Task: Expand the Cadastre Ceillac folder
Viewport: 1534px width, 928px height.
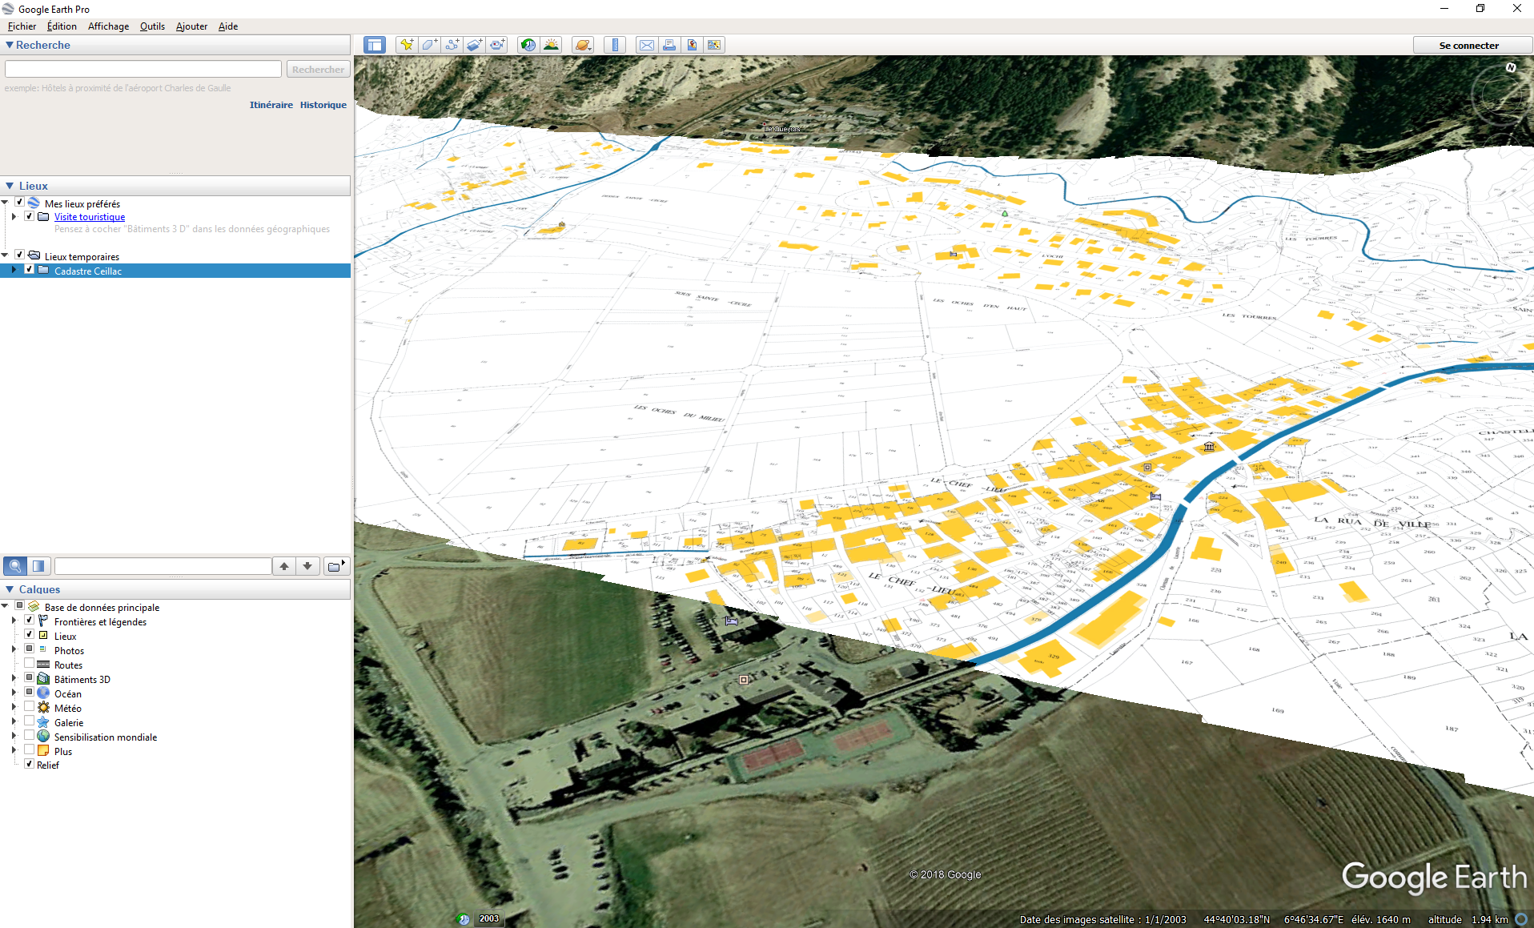Action: pos(14,270)
